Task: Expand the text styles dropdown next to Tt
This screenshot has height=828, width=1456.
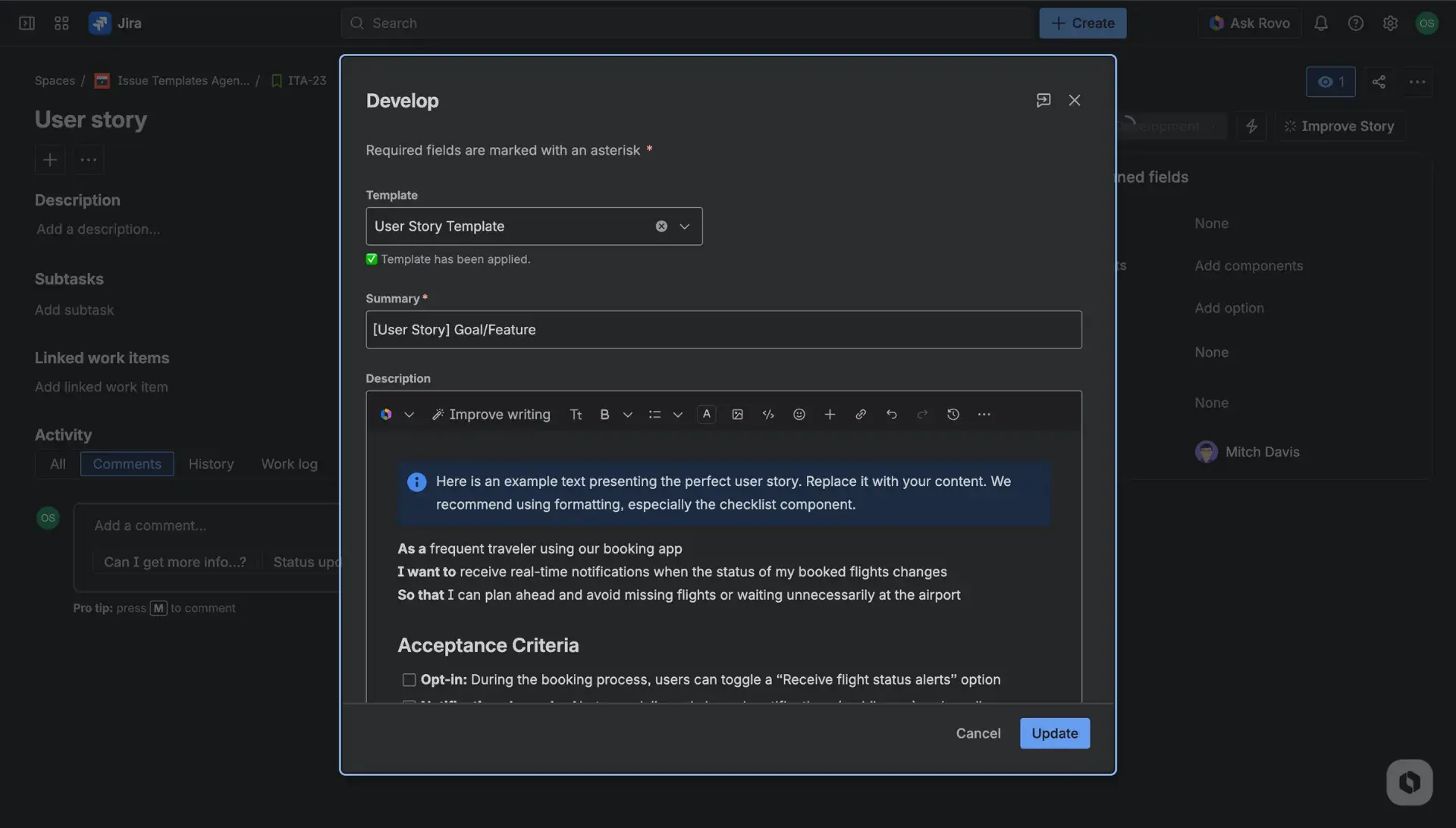Action: (628, 414)
